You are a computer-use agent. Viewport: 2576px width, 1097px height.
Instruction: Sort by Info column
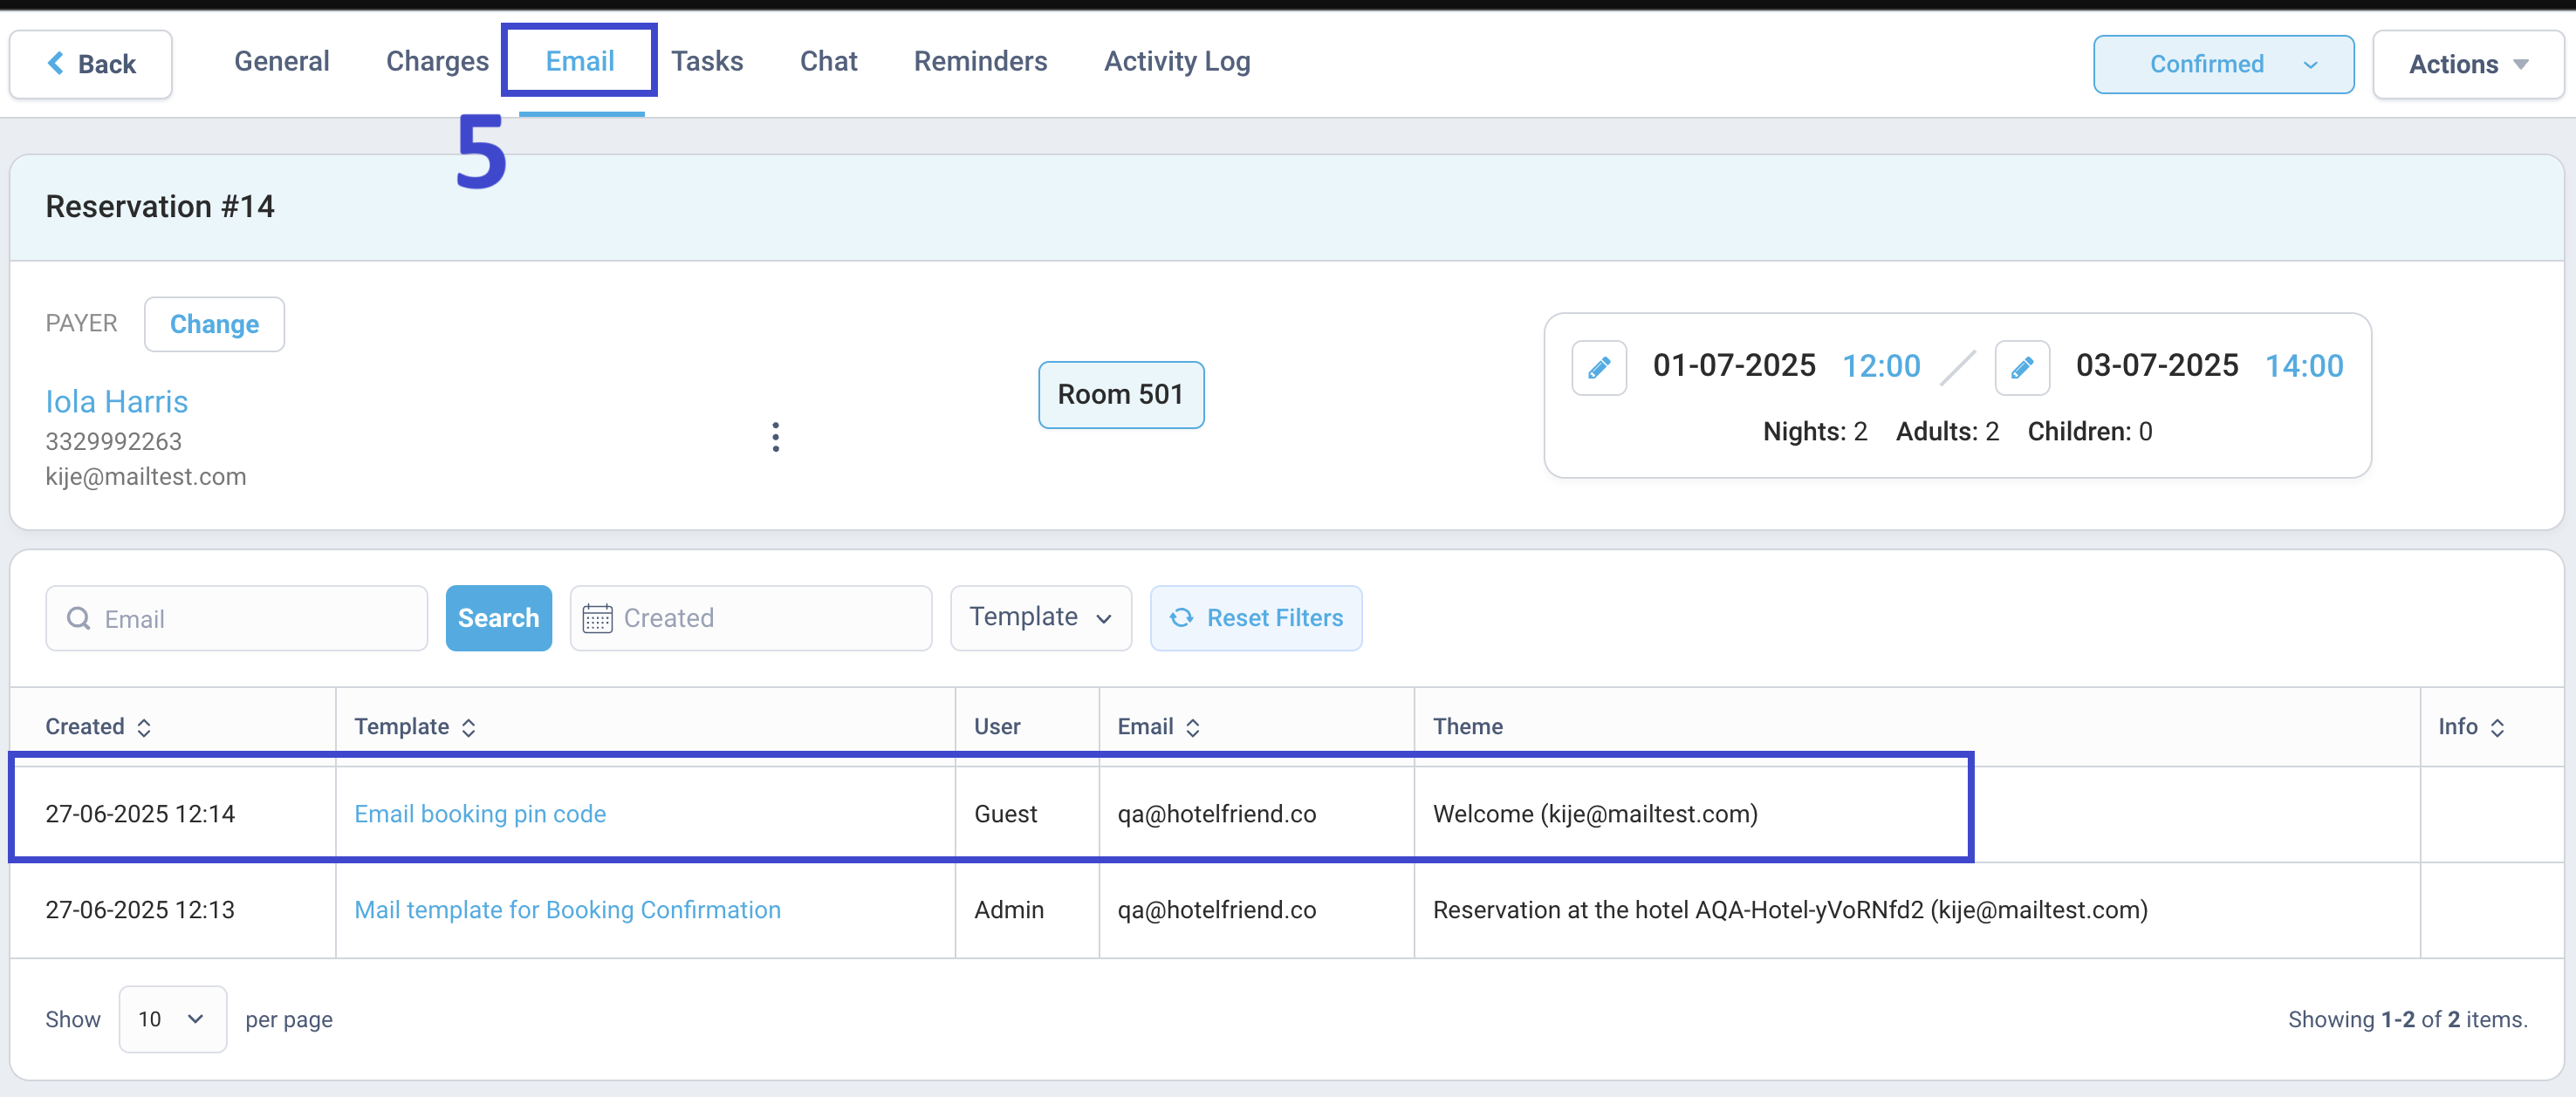pyautogui.click(x=2471, y=726)
